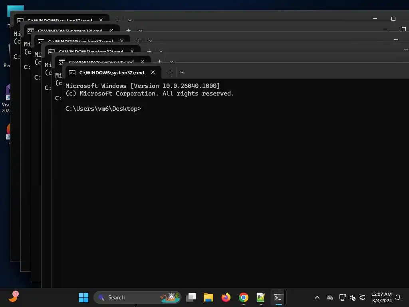Viewport: 409px width, 307px height.
Task: Click the leaf-shield tray icon
Action: pyautogui.click(x=362, y=297)
